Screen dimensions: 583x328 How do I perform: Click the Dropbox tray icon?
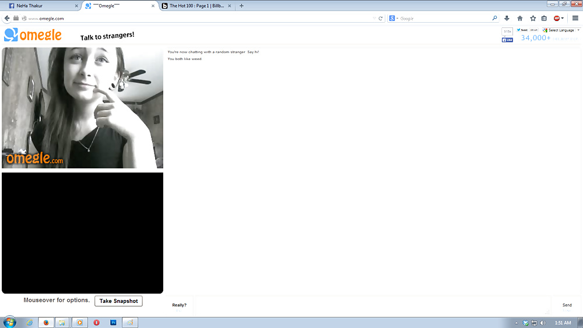point(525,323)
